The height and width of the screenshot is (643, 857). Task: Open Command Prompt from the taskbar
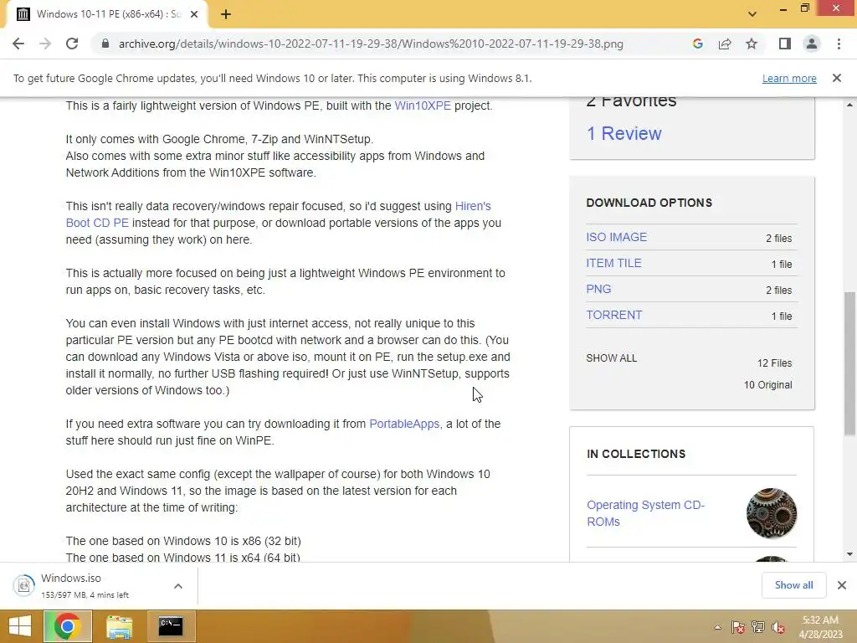coord(171,626)
